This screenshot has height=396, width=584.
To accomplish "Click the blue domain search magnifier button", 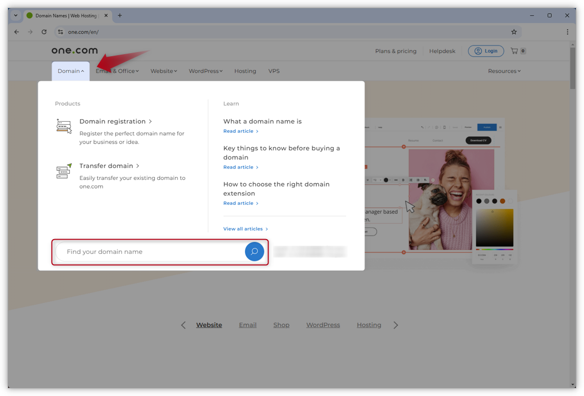I will click(x=254, y=251).
